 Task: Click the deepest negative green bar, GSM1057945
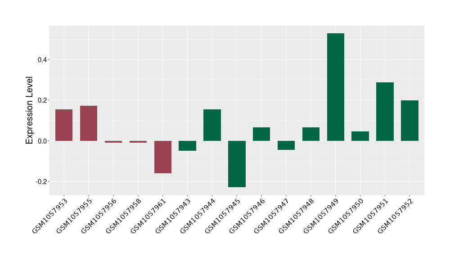237,164
